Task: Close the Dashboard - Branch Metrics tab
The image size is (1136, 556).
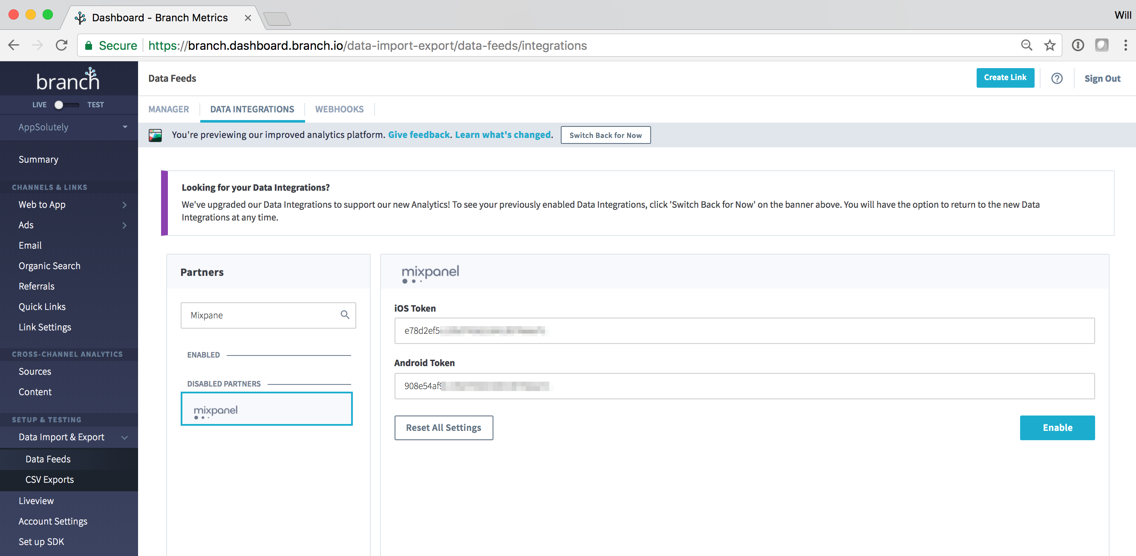Action: click(x=248, y=17)
